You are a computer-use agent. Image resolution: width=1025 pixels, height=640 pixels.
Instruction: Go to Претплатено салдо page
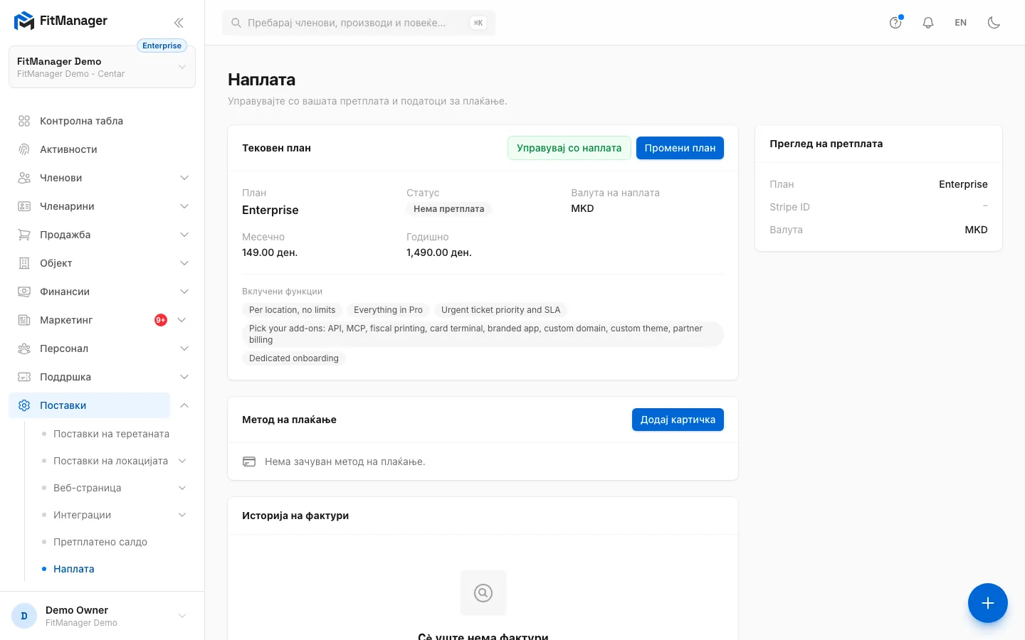(x=100, y=542)
